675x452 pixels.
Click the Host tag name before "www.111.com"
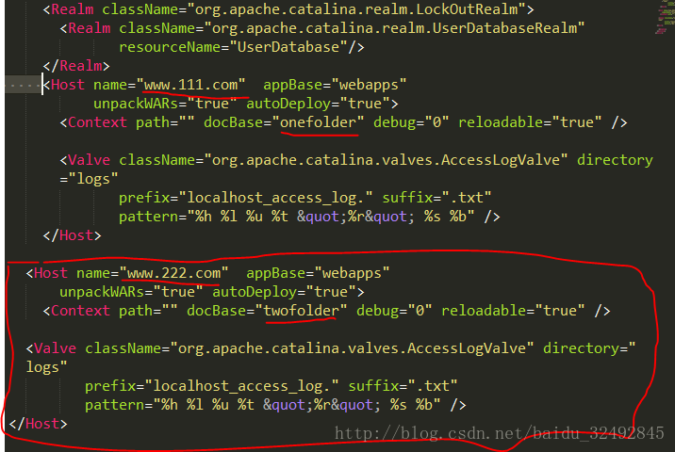click(68, 85)
